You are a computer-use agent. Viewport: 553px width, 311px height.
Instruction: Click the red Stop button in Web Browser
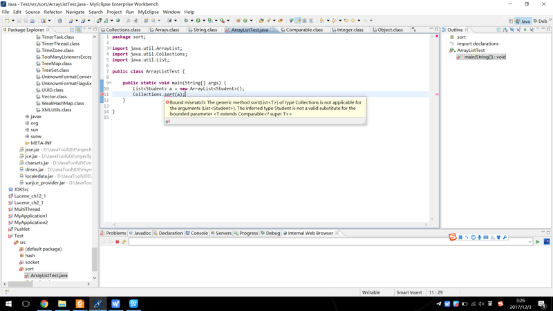pos(117,242)
